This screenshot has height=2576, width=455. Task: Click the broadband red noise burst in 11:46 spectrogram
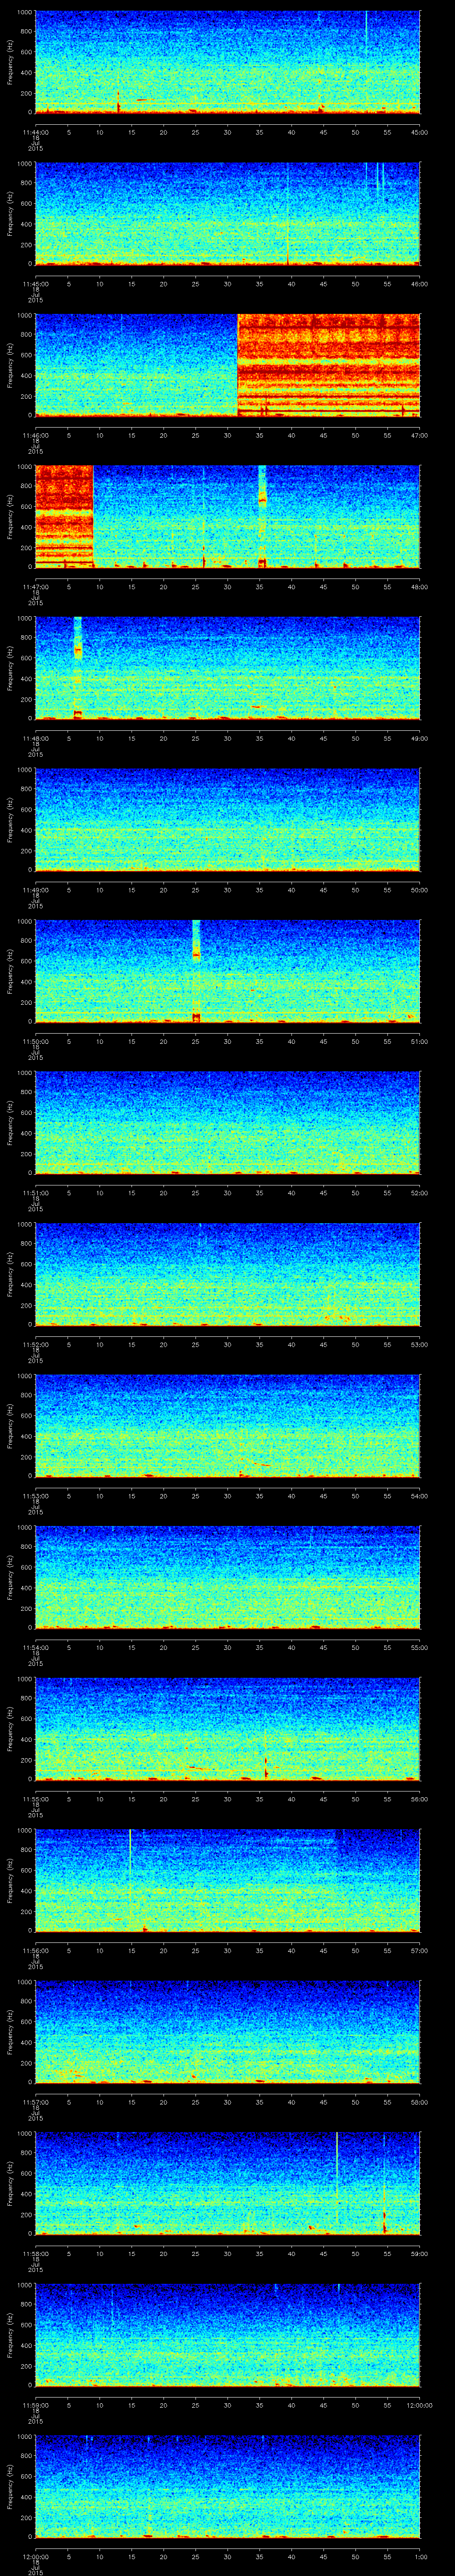click(x=329, y=365)
